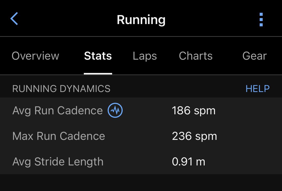Tap the HELP link for Running Dynamics

tap(258, 89)
